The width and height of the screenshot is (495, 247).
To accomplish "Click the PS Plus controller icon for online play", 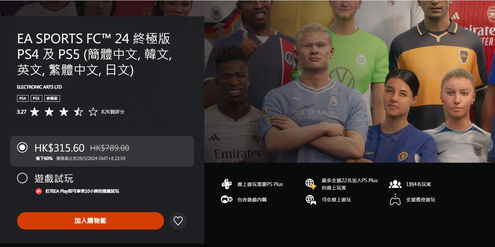I will coord(227,184).
